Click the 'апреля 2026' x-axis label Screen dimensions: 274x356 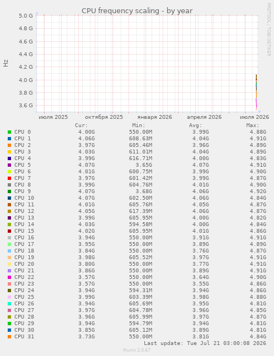coord(204,117)
